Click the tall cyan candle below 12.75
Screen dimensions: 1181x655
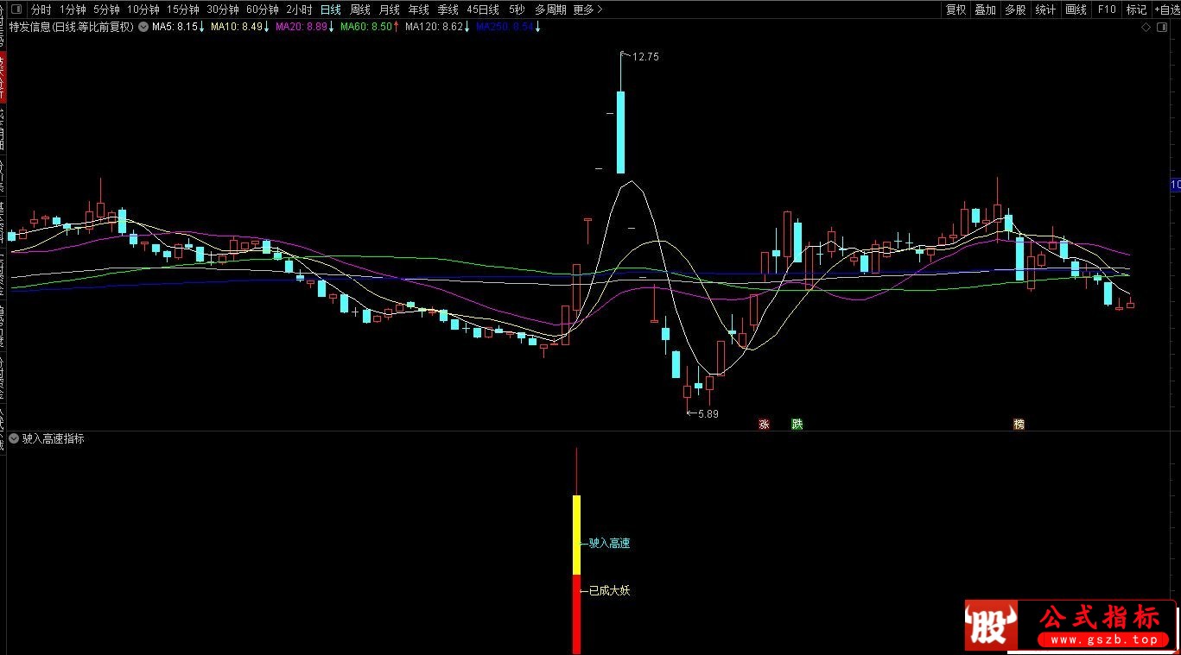[x=620, y=132]
